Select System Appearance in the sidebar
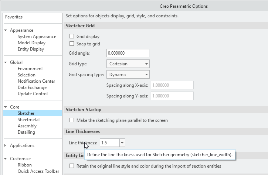 tap(37, 37)
